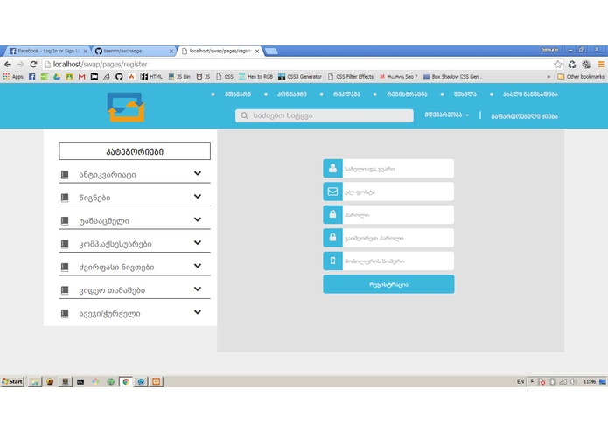Focus the სახელი და გვარი name input
The image size is (608, 432).
pyautogui.click(x=398, y=168)
